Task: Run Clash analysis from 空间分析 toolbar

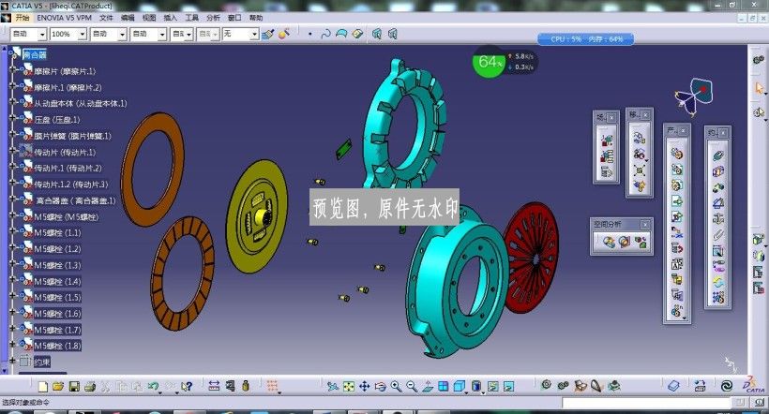Action: [609, 242]
